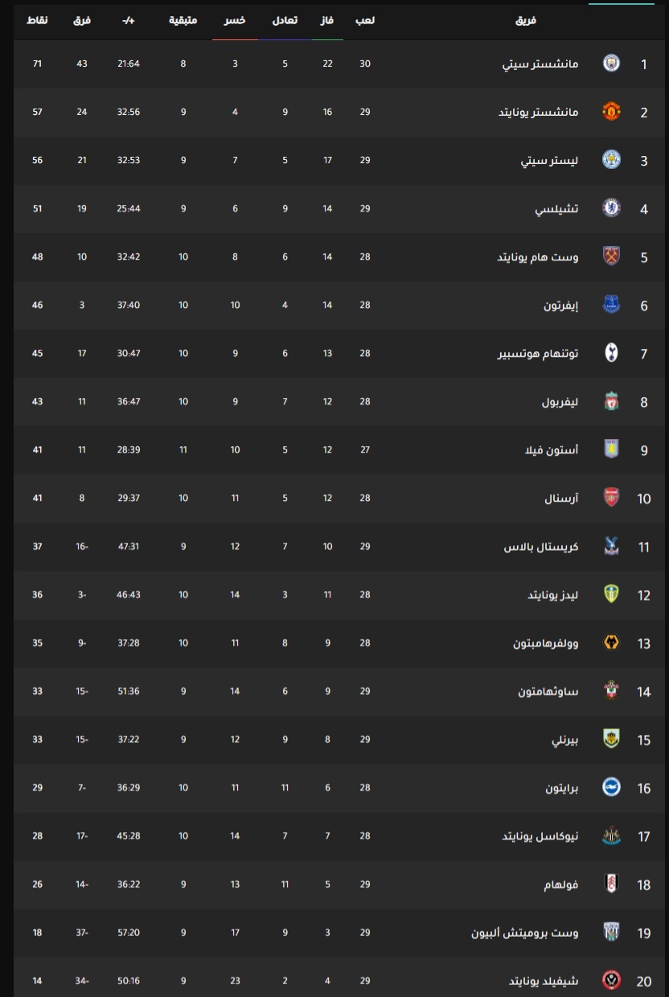
Task: Select the تعادل draws column header
Action: pyautogui.click(x=285, y=20)
